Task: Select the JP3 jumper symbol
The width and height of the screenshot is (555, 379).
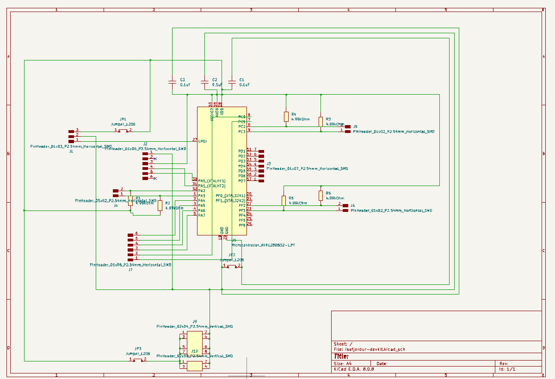Action: [138, 360]
